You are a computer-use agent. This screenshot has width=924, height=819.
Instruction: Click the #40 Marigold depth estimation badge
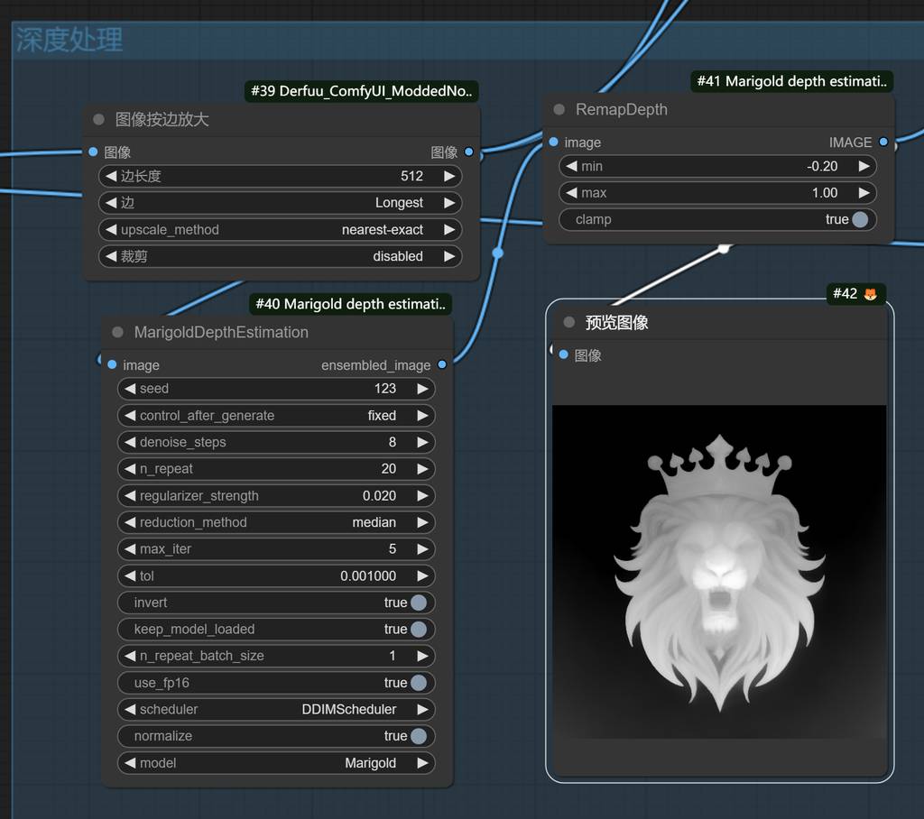pos(350,304)
